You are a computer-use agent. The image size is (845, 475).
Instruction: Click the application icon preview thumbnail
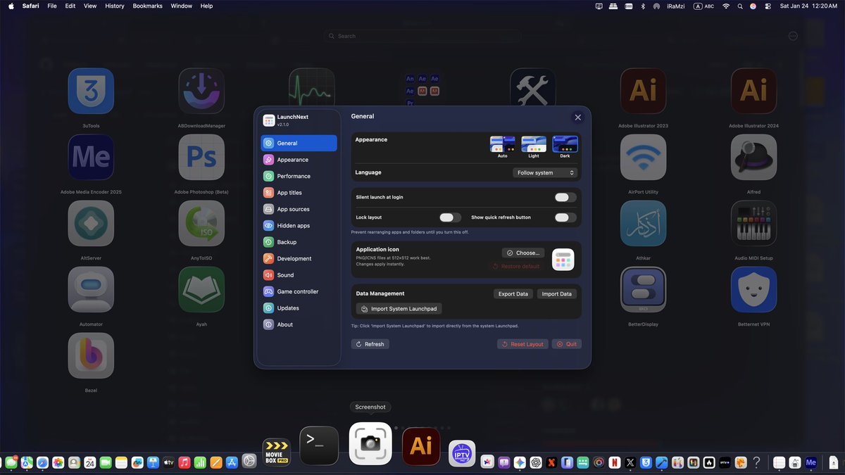click(563, 260)
